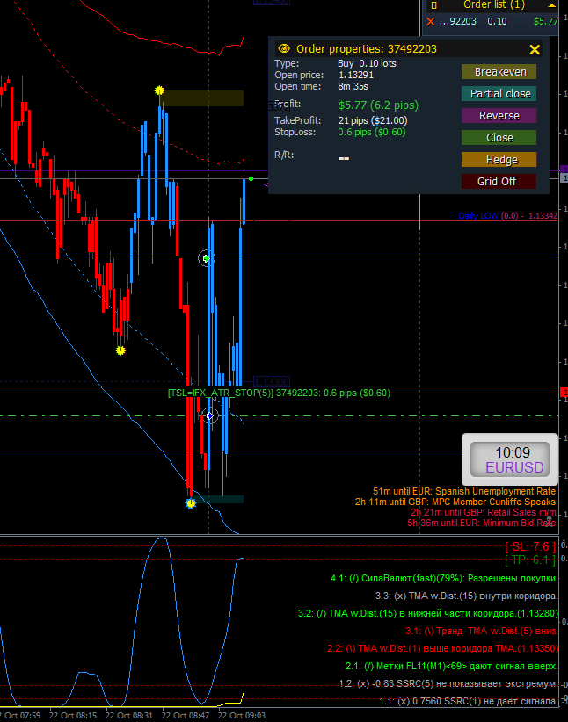Screen dimensions: 568x722
Task: Click the 3.2 TMA w.Dist.(15) signal line
Action: click(428, 613)
